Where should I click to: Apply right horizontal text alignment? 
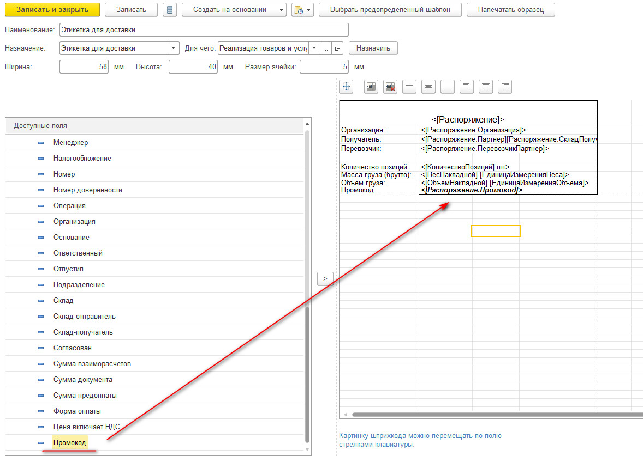(x=505, y=87)
